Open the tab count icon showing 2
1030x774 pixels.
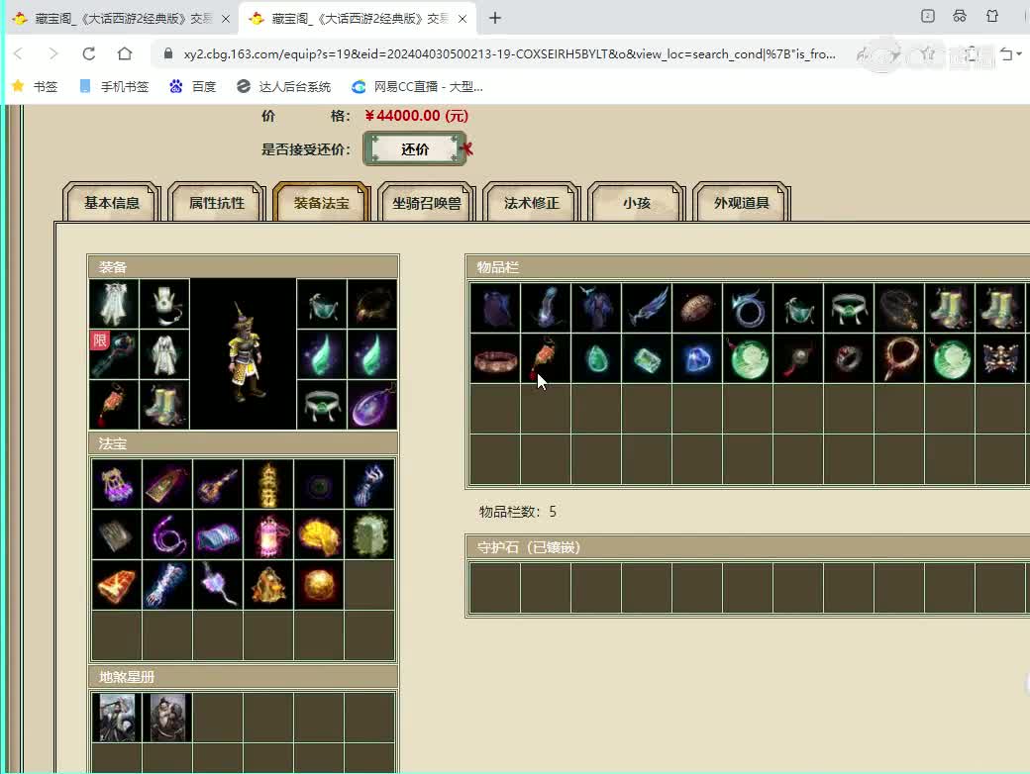pyautogui.click(x=928, y=17)
